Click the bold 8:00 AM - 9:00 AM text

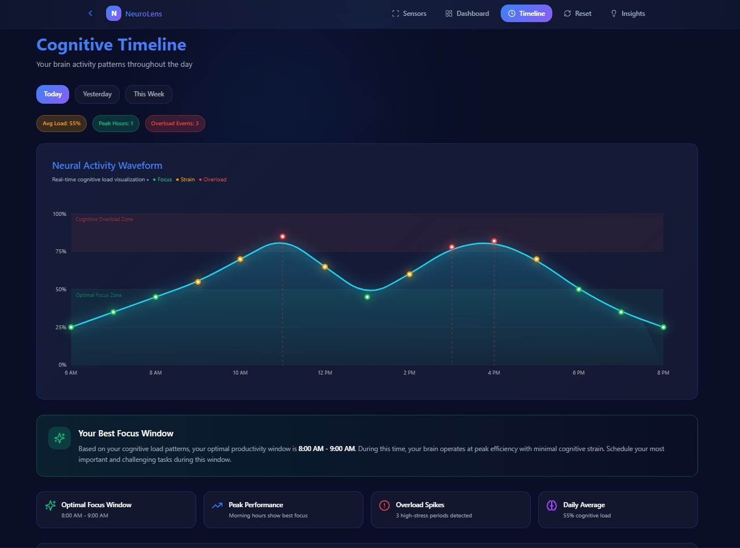(327, 449)
